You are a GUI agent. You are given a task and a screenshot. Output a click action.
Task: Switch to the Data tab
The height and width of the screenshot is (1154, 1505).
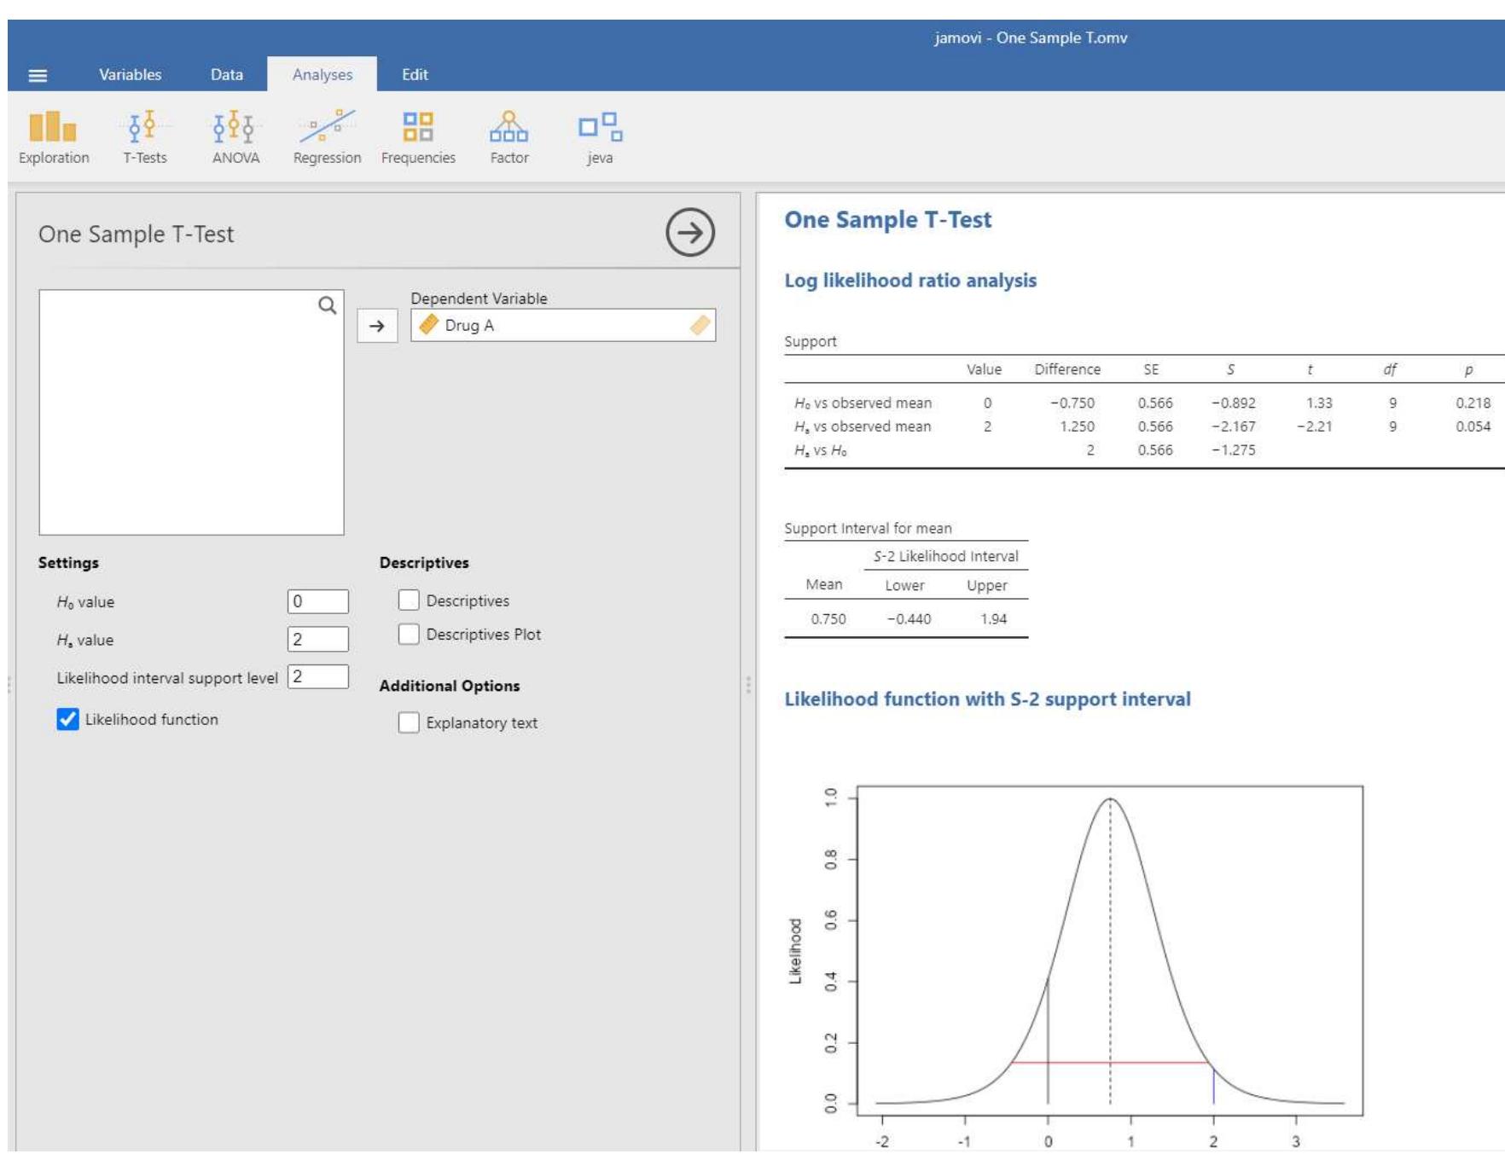click(226, 75)
